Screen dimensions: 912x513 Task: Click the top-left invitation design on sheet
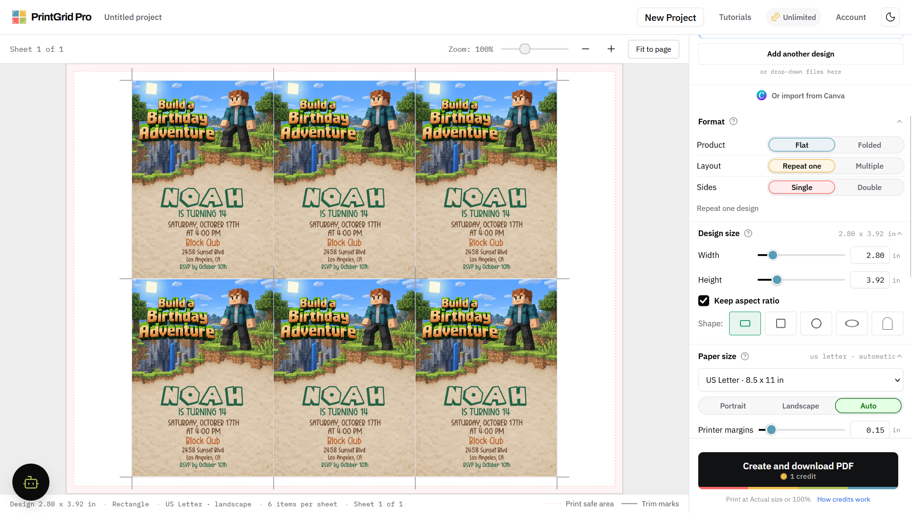tap(203, 180)
